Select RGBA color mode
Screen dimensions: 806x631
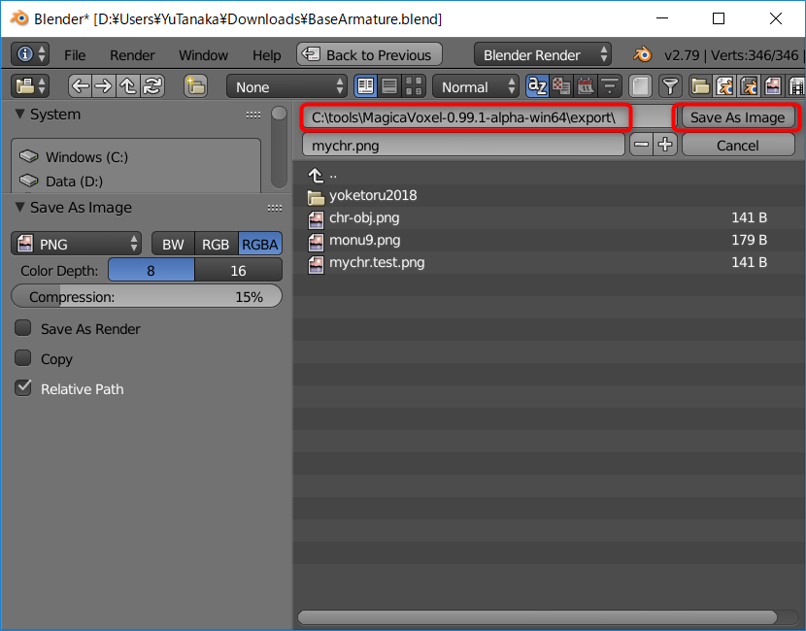(x=260, y=244)
